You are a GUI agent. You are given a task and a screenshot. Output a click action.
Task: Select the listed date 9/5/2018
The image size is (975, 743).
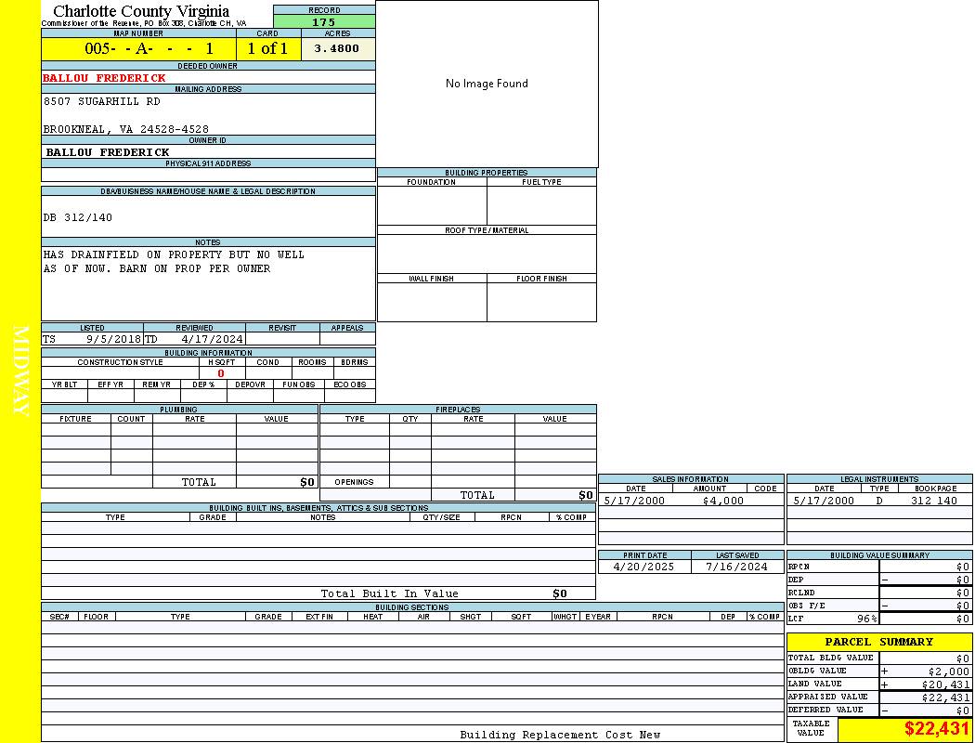(x=113, y=339)
